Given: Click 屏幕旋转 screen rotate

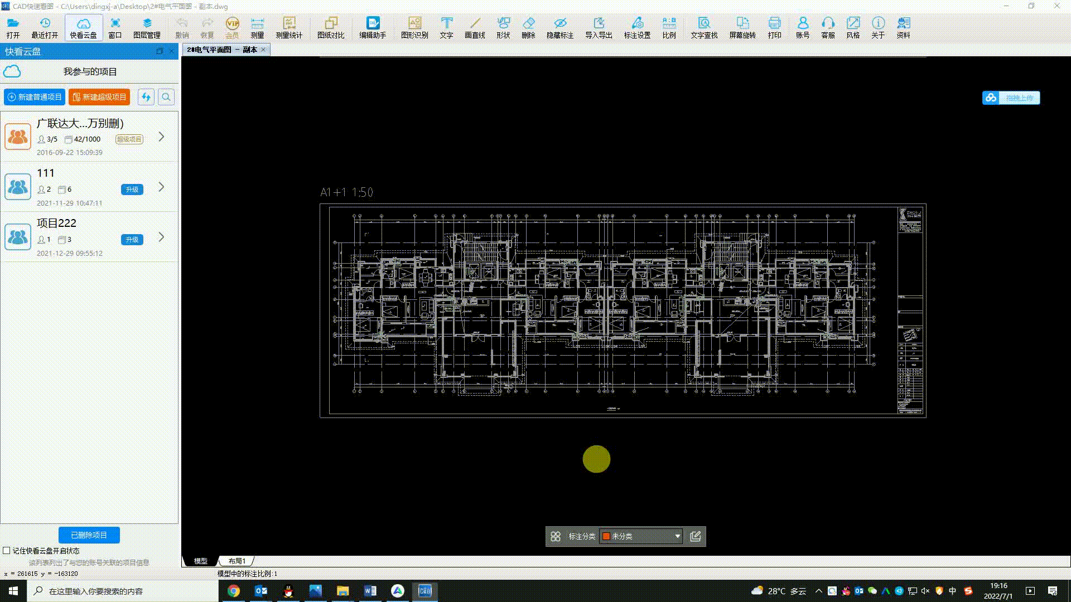Looking at the screenshot, I should pyautogui.click(x=742, y=27).
